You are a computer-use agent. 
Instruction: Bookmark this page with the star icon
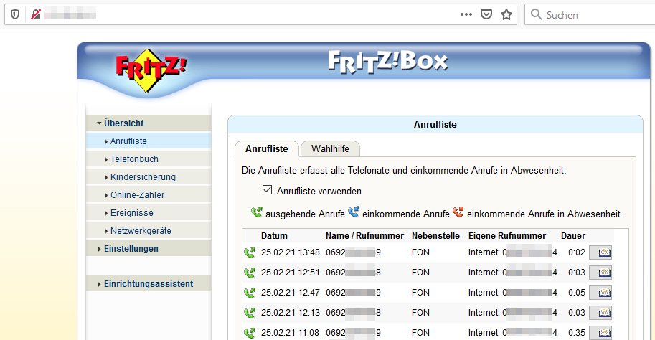click(506, 15)
